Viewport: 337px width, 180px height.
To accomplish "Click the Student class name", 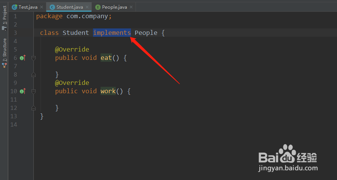I will click(76, 33).
